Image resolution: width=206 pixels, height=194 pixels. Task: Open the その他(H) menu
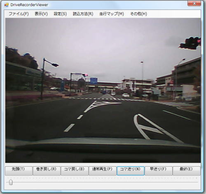pos(138,14)
